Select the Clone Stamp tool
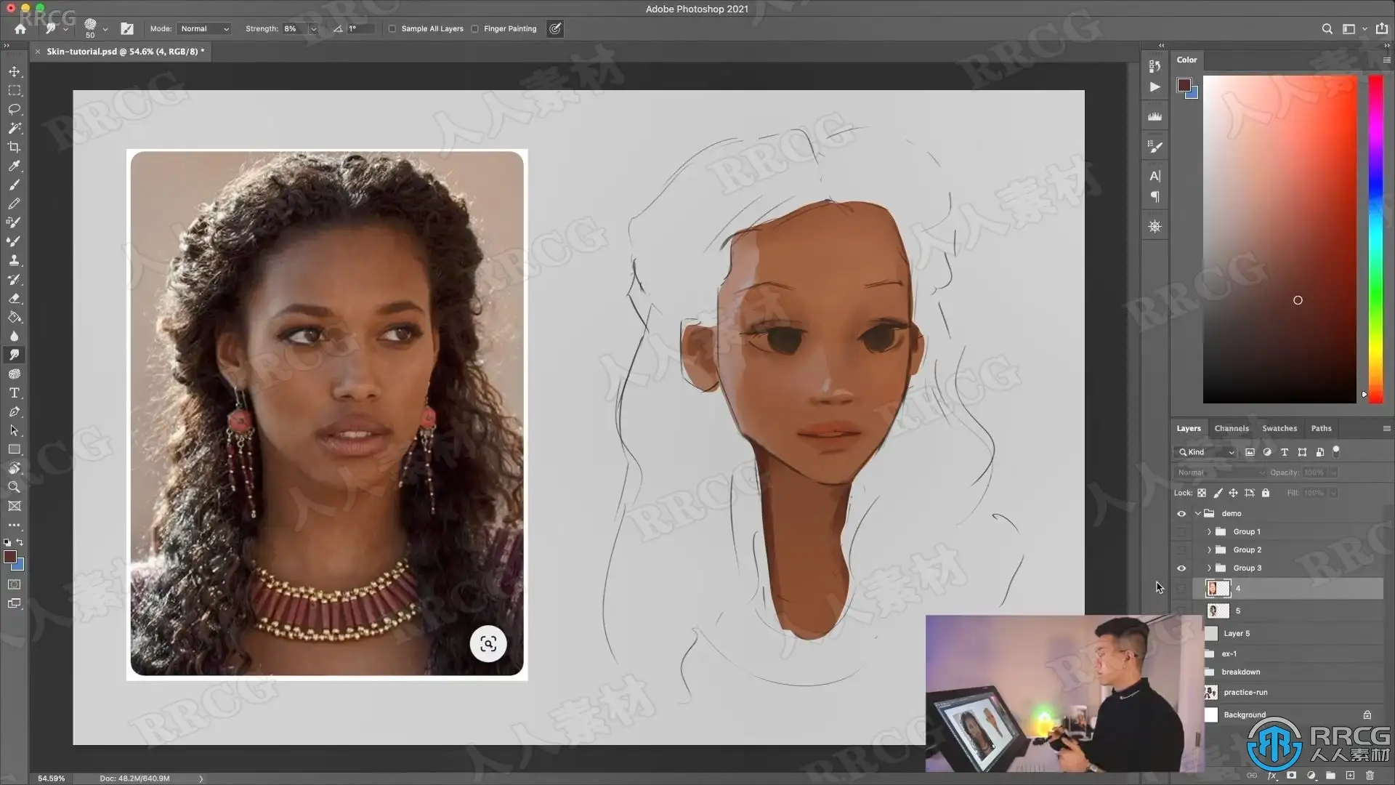The width and height of the screenshot is (1395, 785). click(15, 260)
